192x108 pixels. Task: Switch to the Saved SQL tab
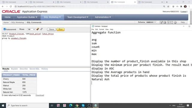tap(34, 69)
